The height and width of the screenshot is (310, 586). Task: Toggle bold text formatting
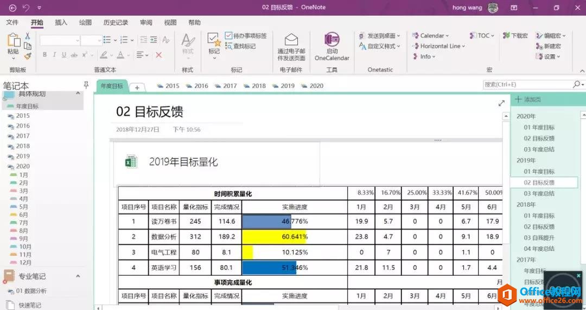44,55
